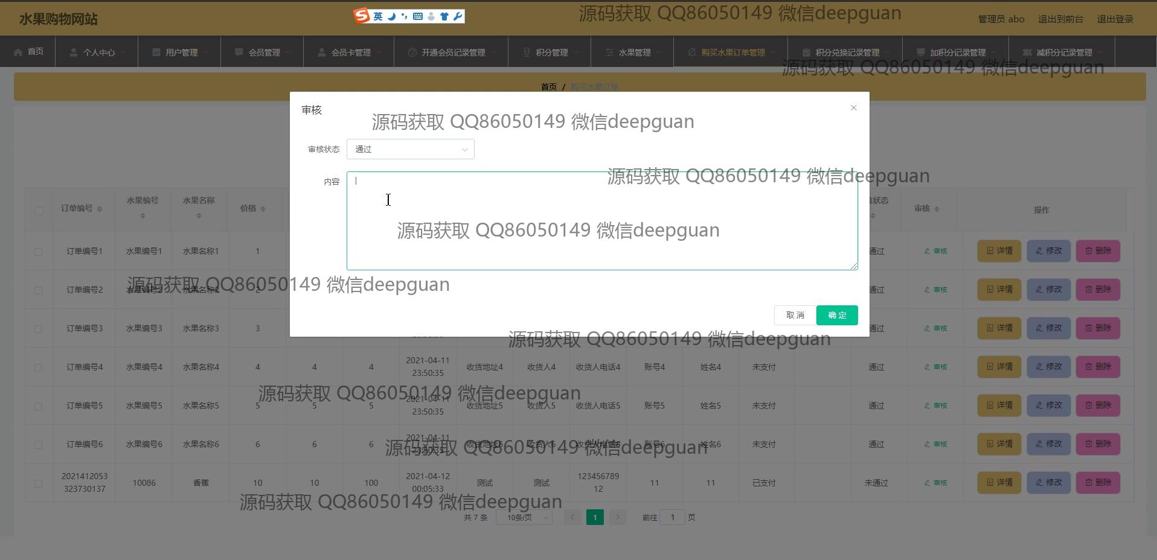The width and height of the screenshot is (1157, 560).
Task: Click 审核 edit icon for 订单编号1 row
Action: point(935,251)
